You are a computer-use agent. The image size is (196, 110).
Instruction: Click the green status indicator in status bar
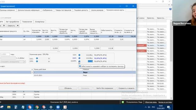coord(123,102)
